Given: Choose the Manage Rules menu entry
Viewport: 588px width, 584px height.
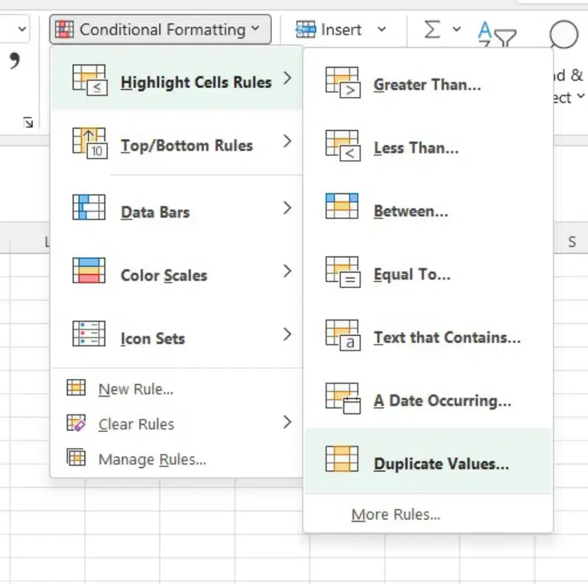Looking at the screenshot, I should point(152,460).
